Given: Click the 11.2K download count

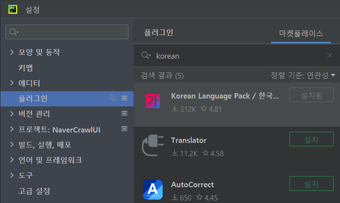Looking at the screenshot, I should click(189, 154).
